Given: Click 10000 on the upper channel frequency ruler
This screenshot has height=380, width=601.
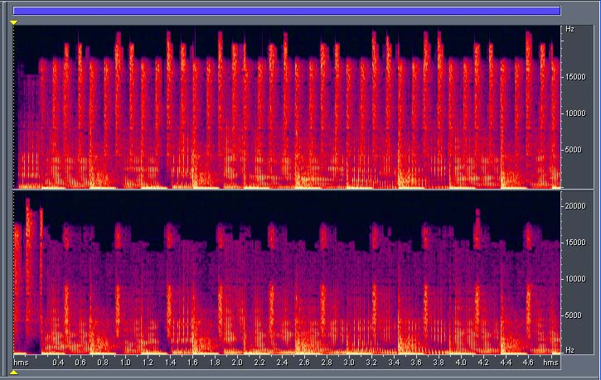Looking at the screenshot, I should (575, 113).
